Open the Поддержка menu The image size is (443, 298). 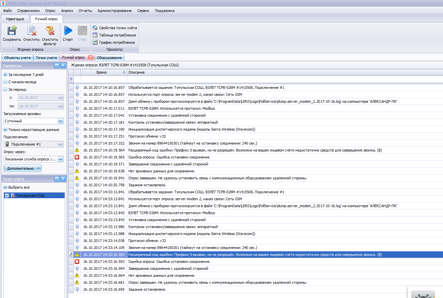click(x=164, y=11)
